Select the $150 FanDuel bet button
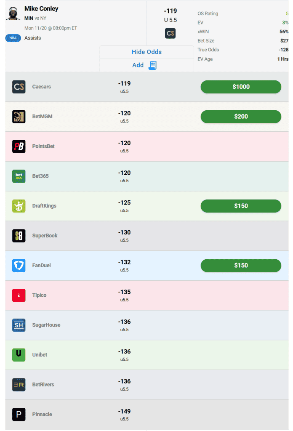293x431 pixels. (x=241, y=266)
